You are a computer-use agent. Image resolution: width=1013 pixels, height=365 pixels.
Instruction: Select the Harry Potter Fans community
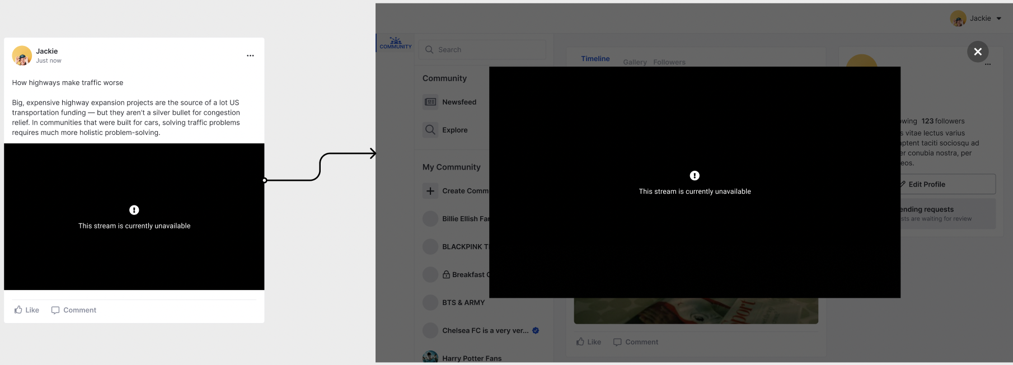(471, 358)
